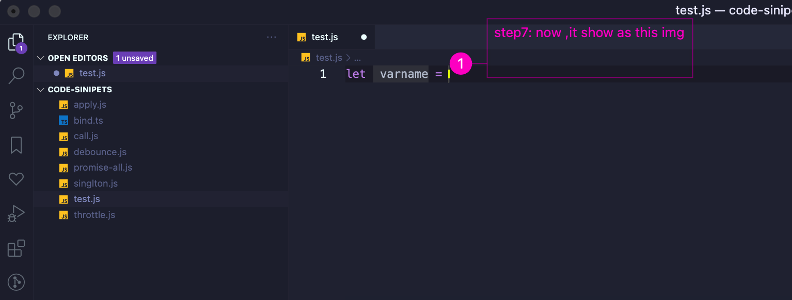Expand the breadcrumb ellipsis in the editor
Screen dimensions: 792x300
coord(358,57)
